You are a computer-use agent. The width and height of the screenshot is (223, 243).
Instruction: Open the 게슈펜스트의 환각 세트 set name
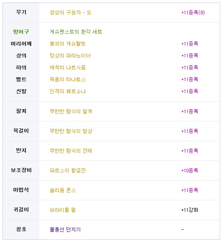click(x=76, y=32)
